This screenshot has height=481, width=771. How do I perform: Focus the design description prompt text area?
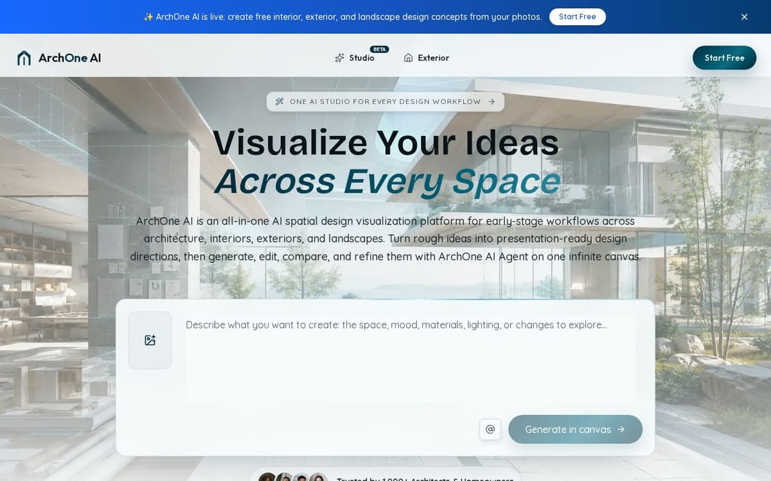(x=411, y=358)
